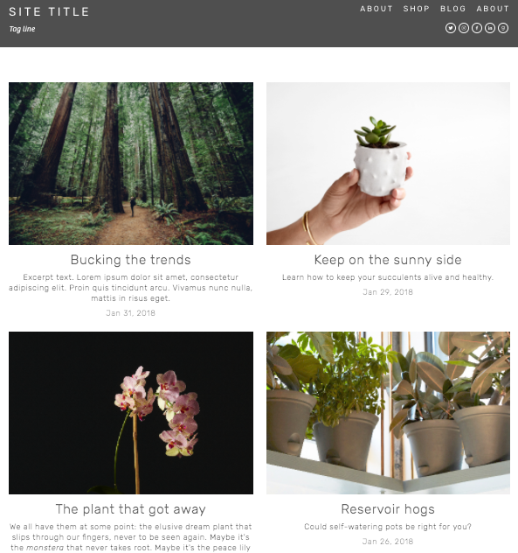Open the Instagram social icon
The width and height of the screenshot is (518, 553).
point(464,28)
